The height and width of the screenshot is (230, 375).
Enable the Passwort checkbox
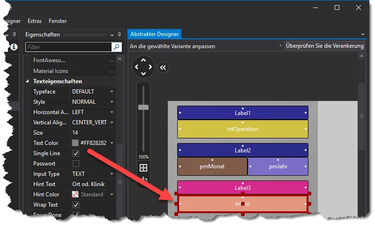coord(76,164)
